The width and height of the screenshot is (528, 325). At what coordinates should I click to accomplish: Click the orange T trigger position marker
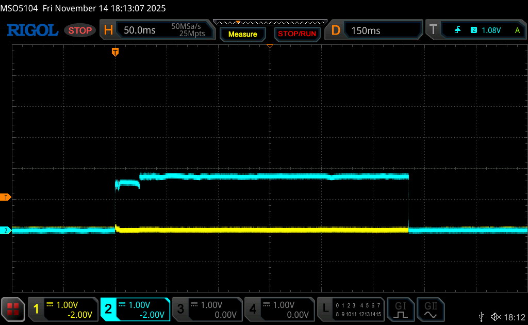(115, 52)
